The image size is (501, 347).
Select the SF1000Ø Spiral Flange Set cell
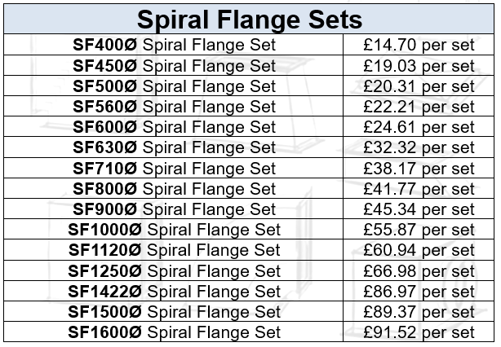174,230
